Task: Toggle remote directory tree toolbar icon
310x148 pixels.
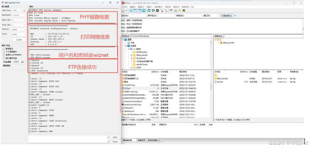Action: coord(139,10)
